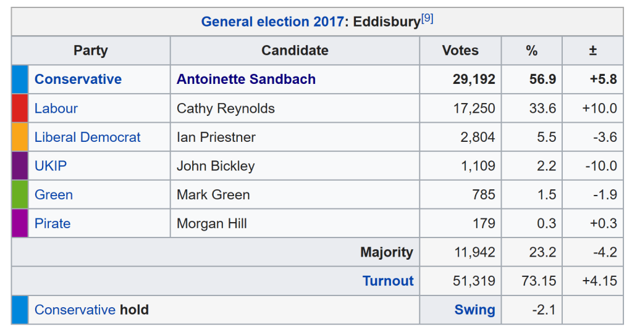
Task: Click the green Green party color swatch
Action: point(20,195)
